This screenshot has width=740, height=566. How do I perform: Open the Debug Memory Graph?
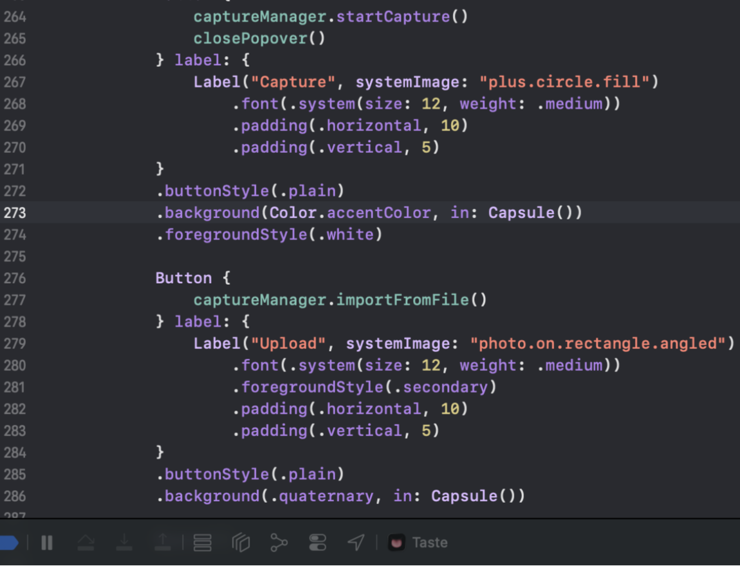(x=279, y=543)
